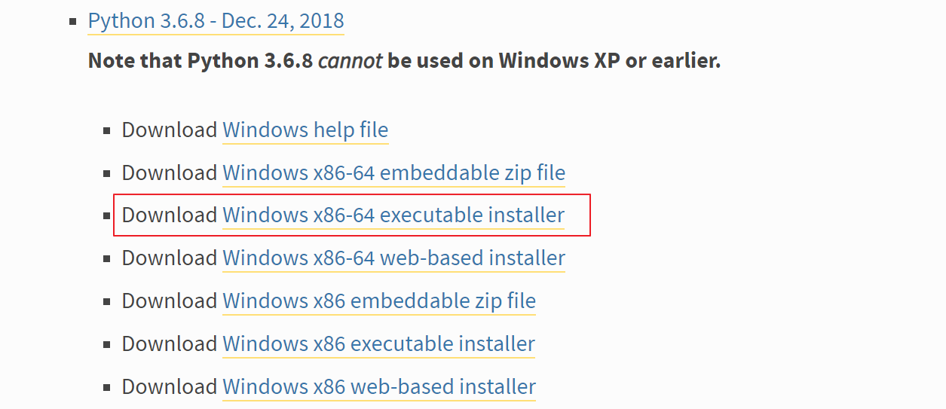
Task: Click the bold Windows XP compatibility note
Action: (x=404, y=60)
